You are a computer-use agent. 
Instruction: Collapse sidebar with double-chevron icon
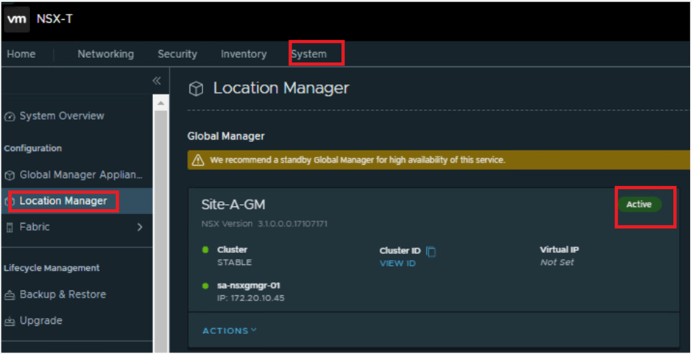(x=156, y=81)
